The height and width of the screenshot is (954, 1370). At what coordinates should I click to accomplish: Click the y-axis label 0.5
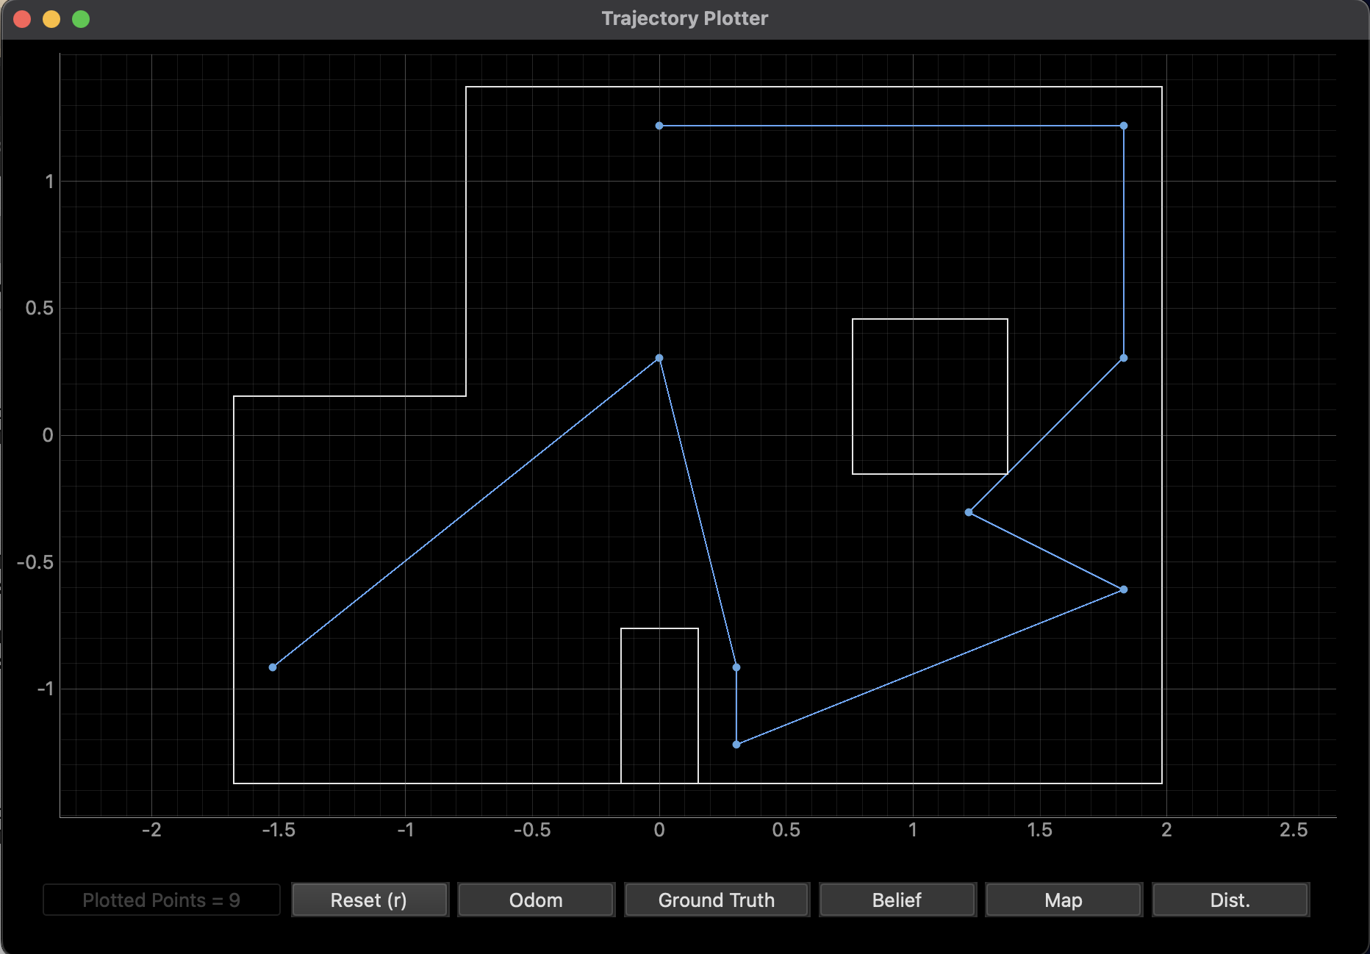point(40,308)
